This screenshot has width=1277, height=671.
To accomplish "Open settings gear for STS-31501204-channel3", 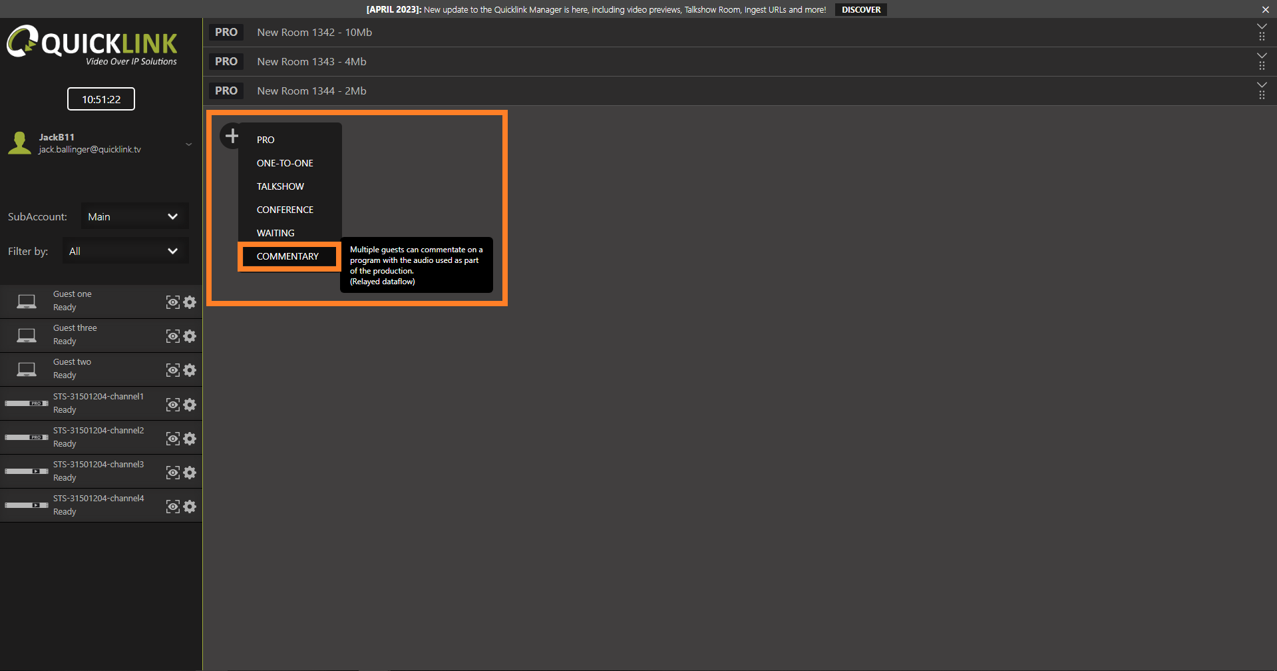I will coord(190,473).
